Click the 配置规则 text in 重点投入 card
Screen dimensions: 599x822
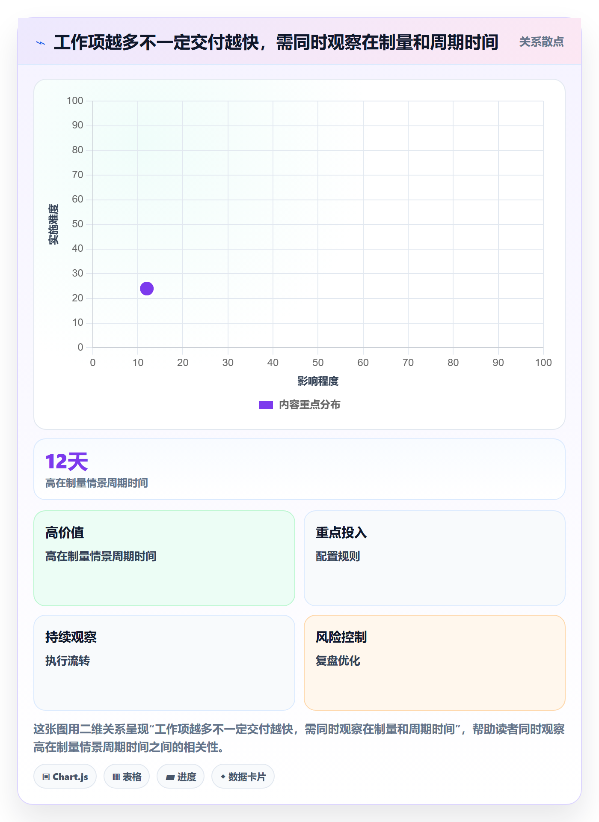(338, 556)
